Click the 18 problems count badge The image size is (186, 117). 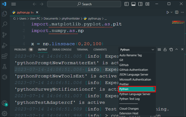31,50
